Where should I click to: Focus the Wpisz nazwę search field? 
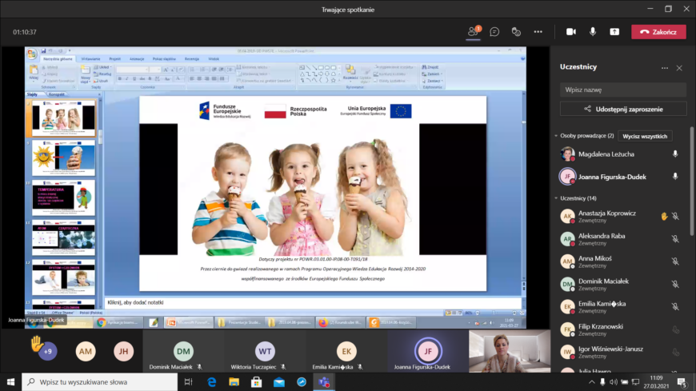(x=622, y=90)
